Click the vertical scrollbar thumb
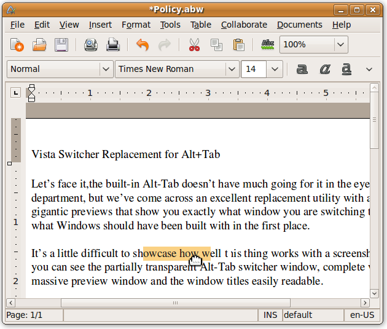 pos(375,121)
